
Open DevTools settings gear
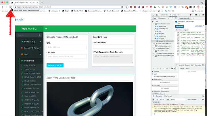(x=196, y=15)
